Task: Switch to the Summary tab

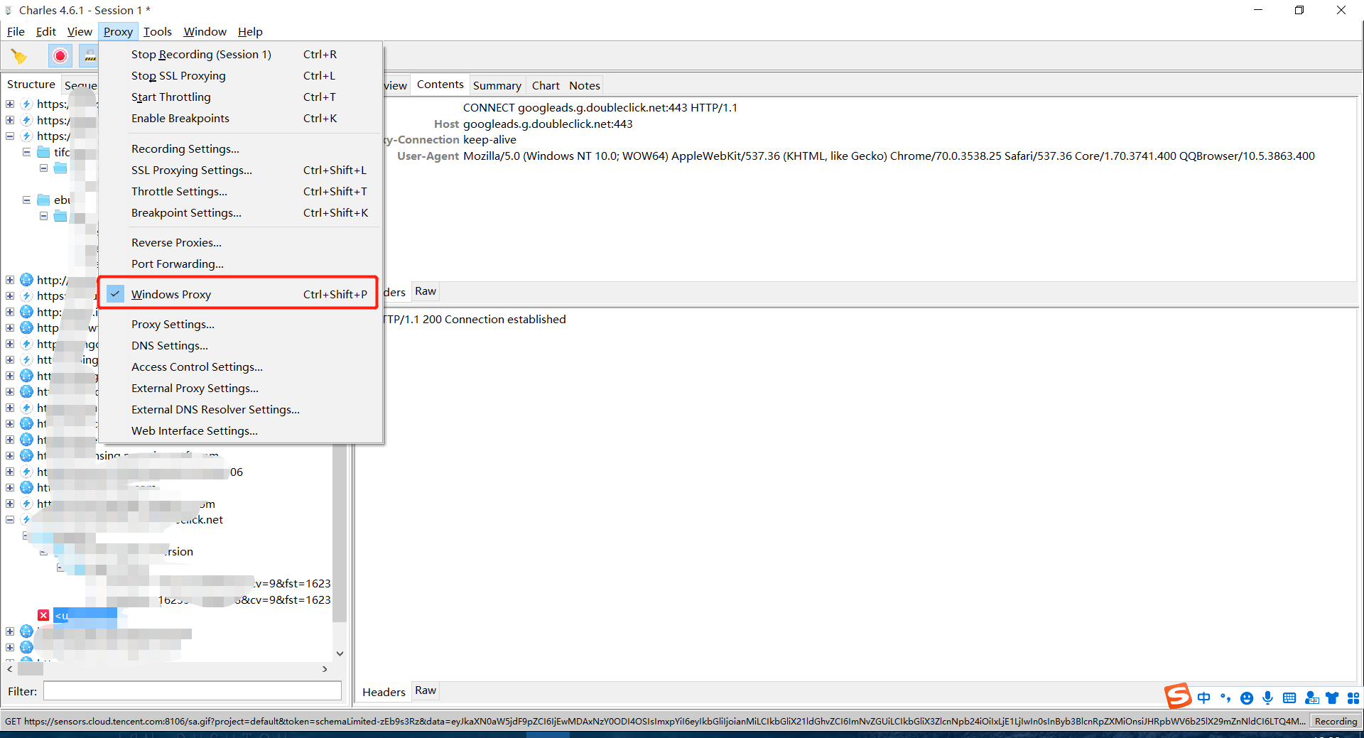Action: [497, 85]
